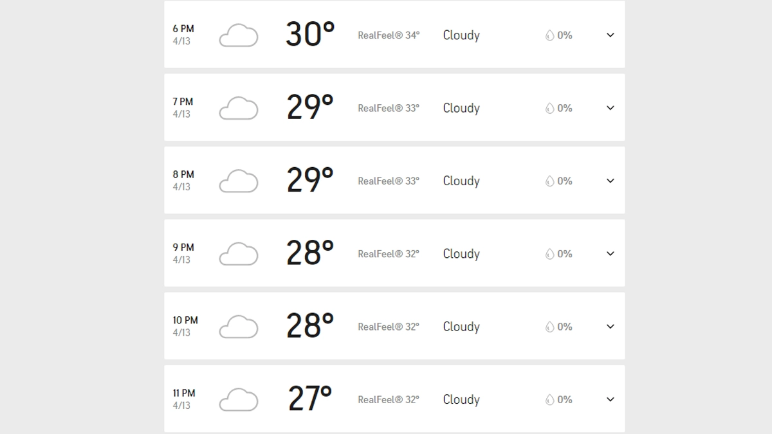The height and width of the screenshot is (434, 772).
Task: Expand details for the 9 PM forecast
Action: coord(611,253)
